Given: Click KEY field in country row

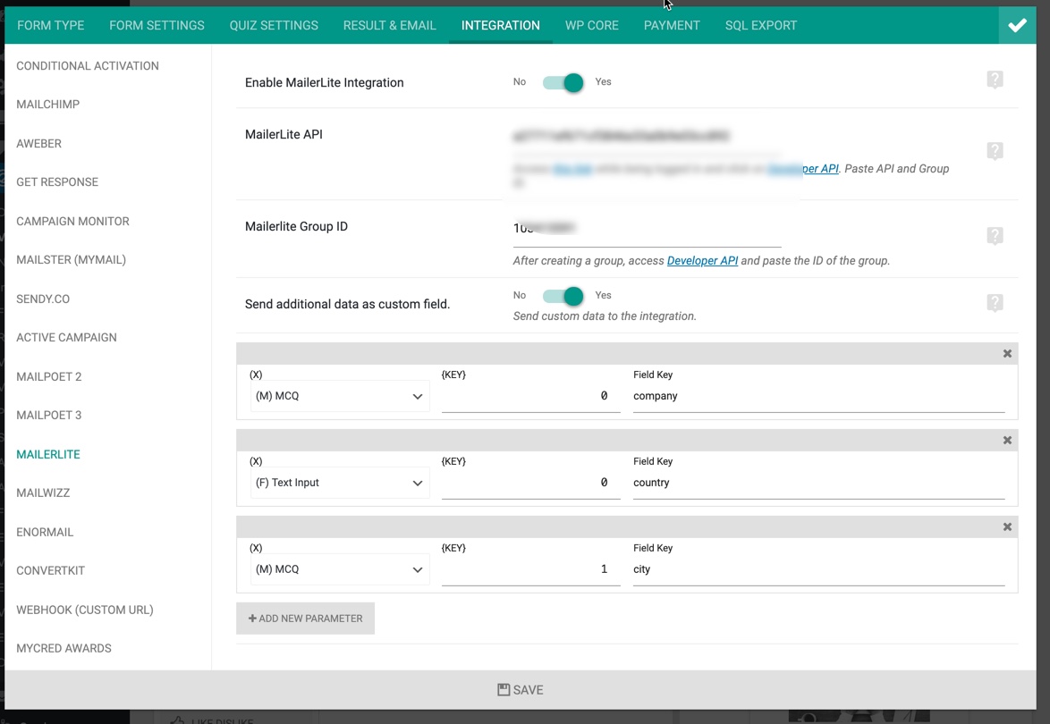Looking at the screenshot, I should point(530,483).
